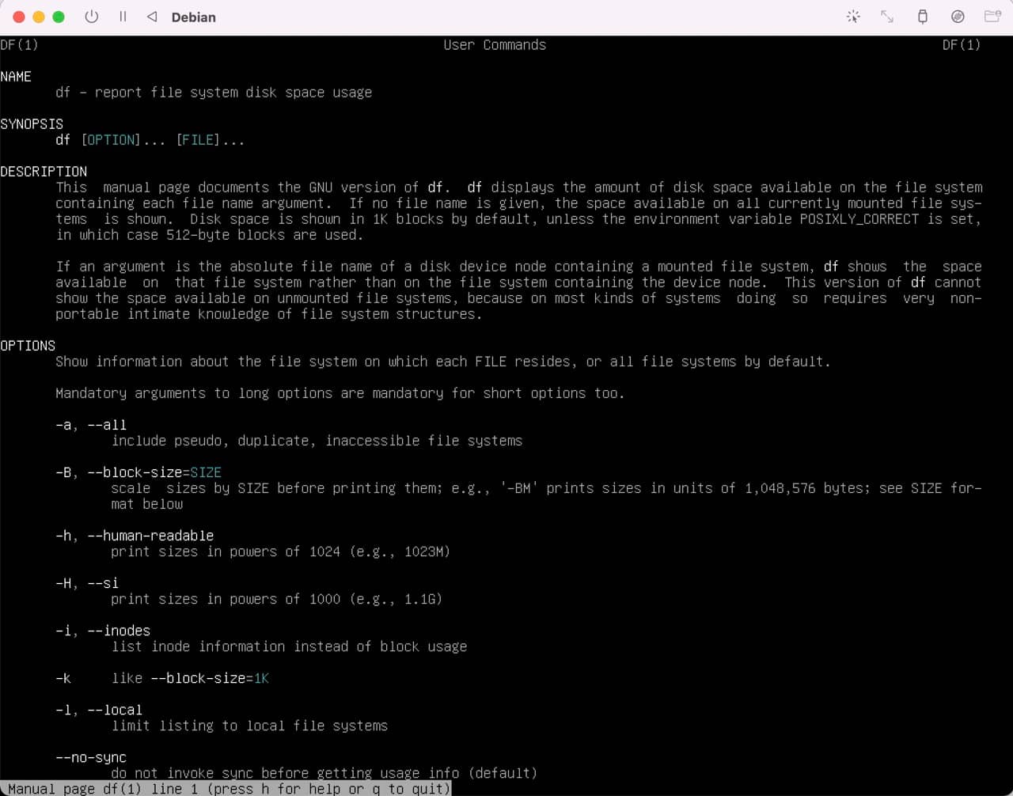Click the resize display arrows icon
The height and width of the screenshot is (796, 1013).
(887, 17)
